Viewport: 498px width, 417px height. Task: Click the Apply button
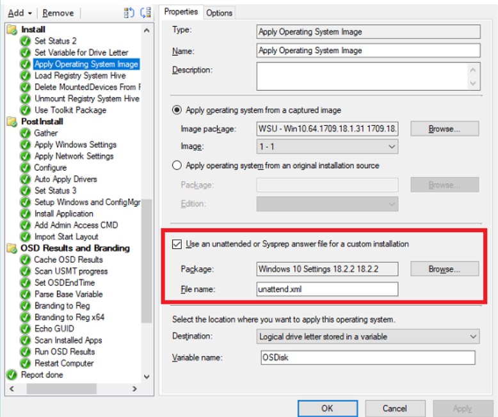click(x=462, y=409)
